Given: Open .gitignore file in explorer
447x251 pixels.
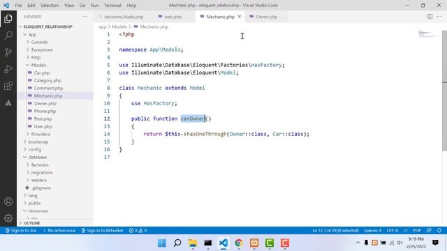Looking at the screenshot, I should [41, 188].
